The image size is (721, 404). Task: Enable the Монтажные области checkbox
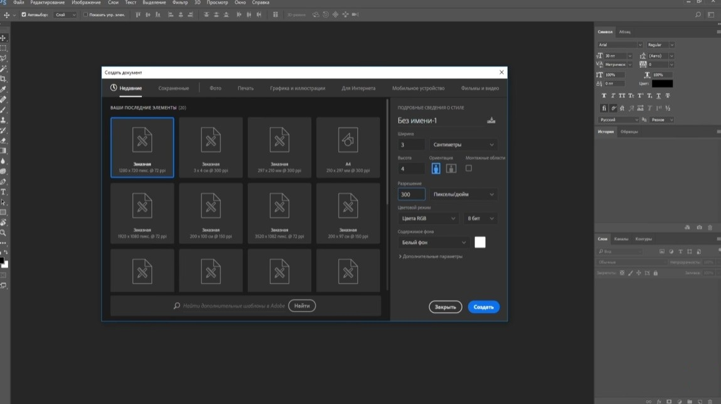pos(469,168)
